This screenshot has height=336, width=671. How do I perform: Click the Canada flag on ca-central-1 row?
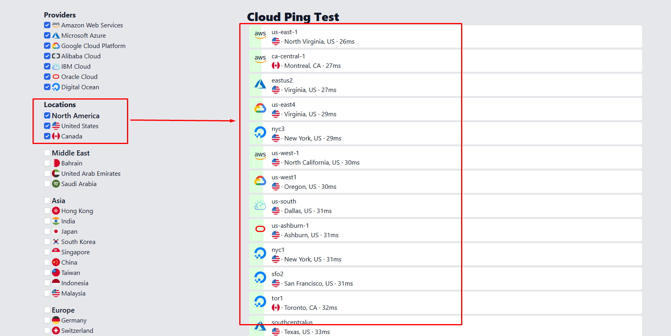[x=276, y=65]
